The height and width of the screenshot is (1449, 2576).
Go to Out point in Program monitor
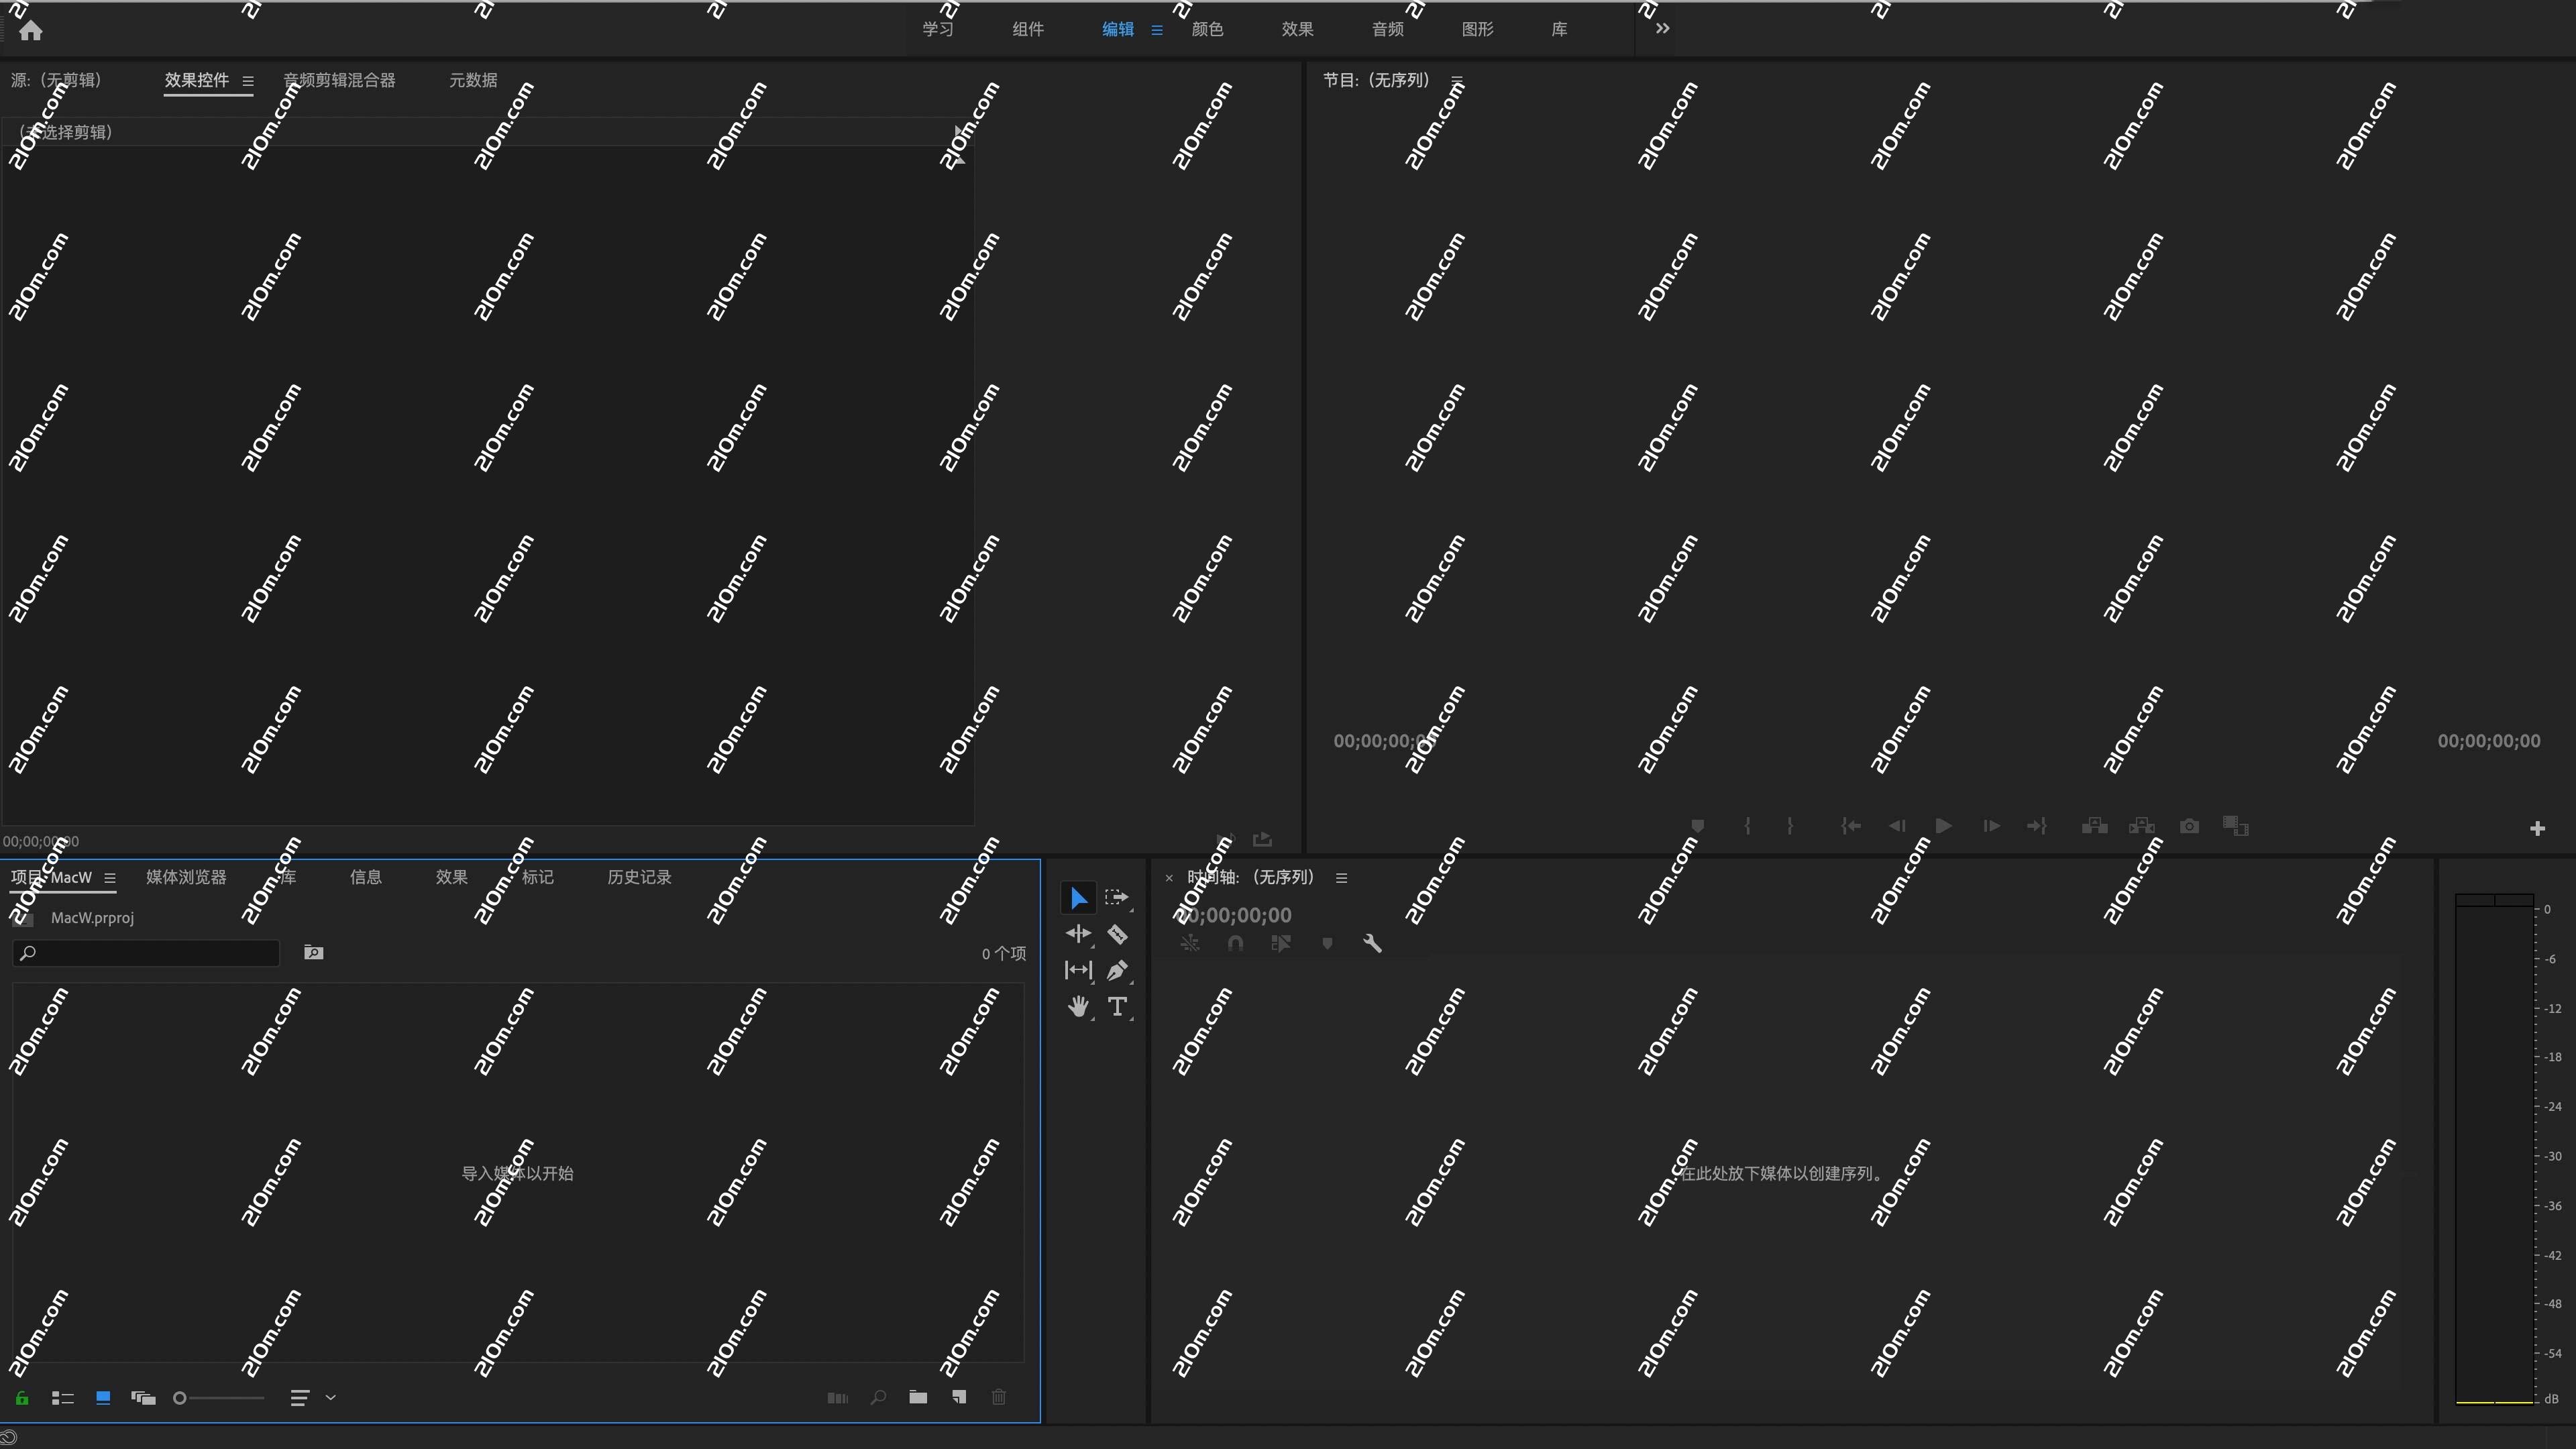tap(2037, 826)
